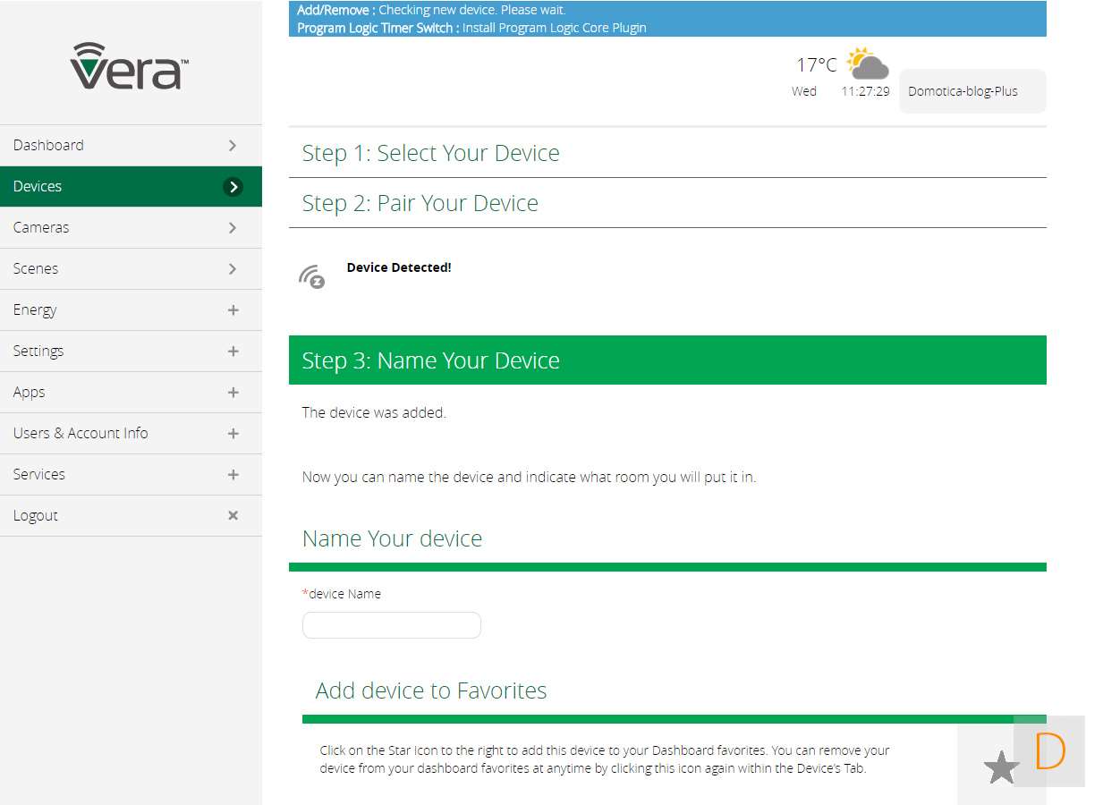Open the Cameras menu item
1103x805 pixels.
click(131, 228)
